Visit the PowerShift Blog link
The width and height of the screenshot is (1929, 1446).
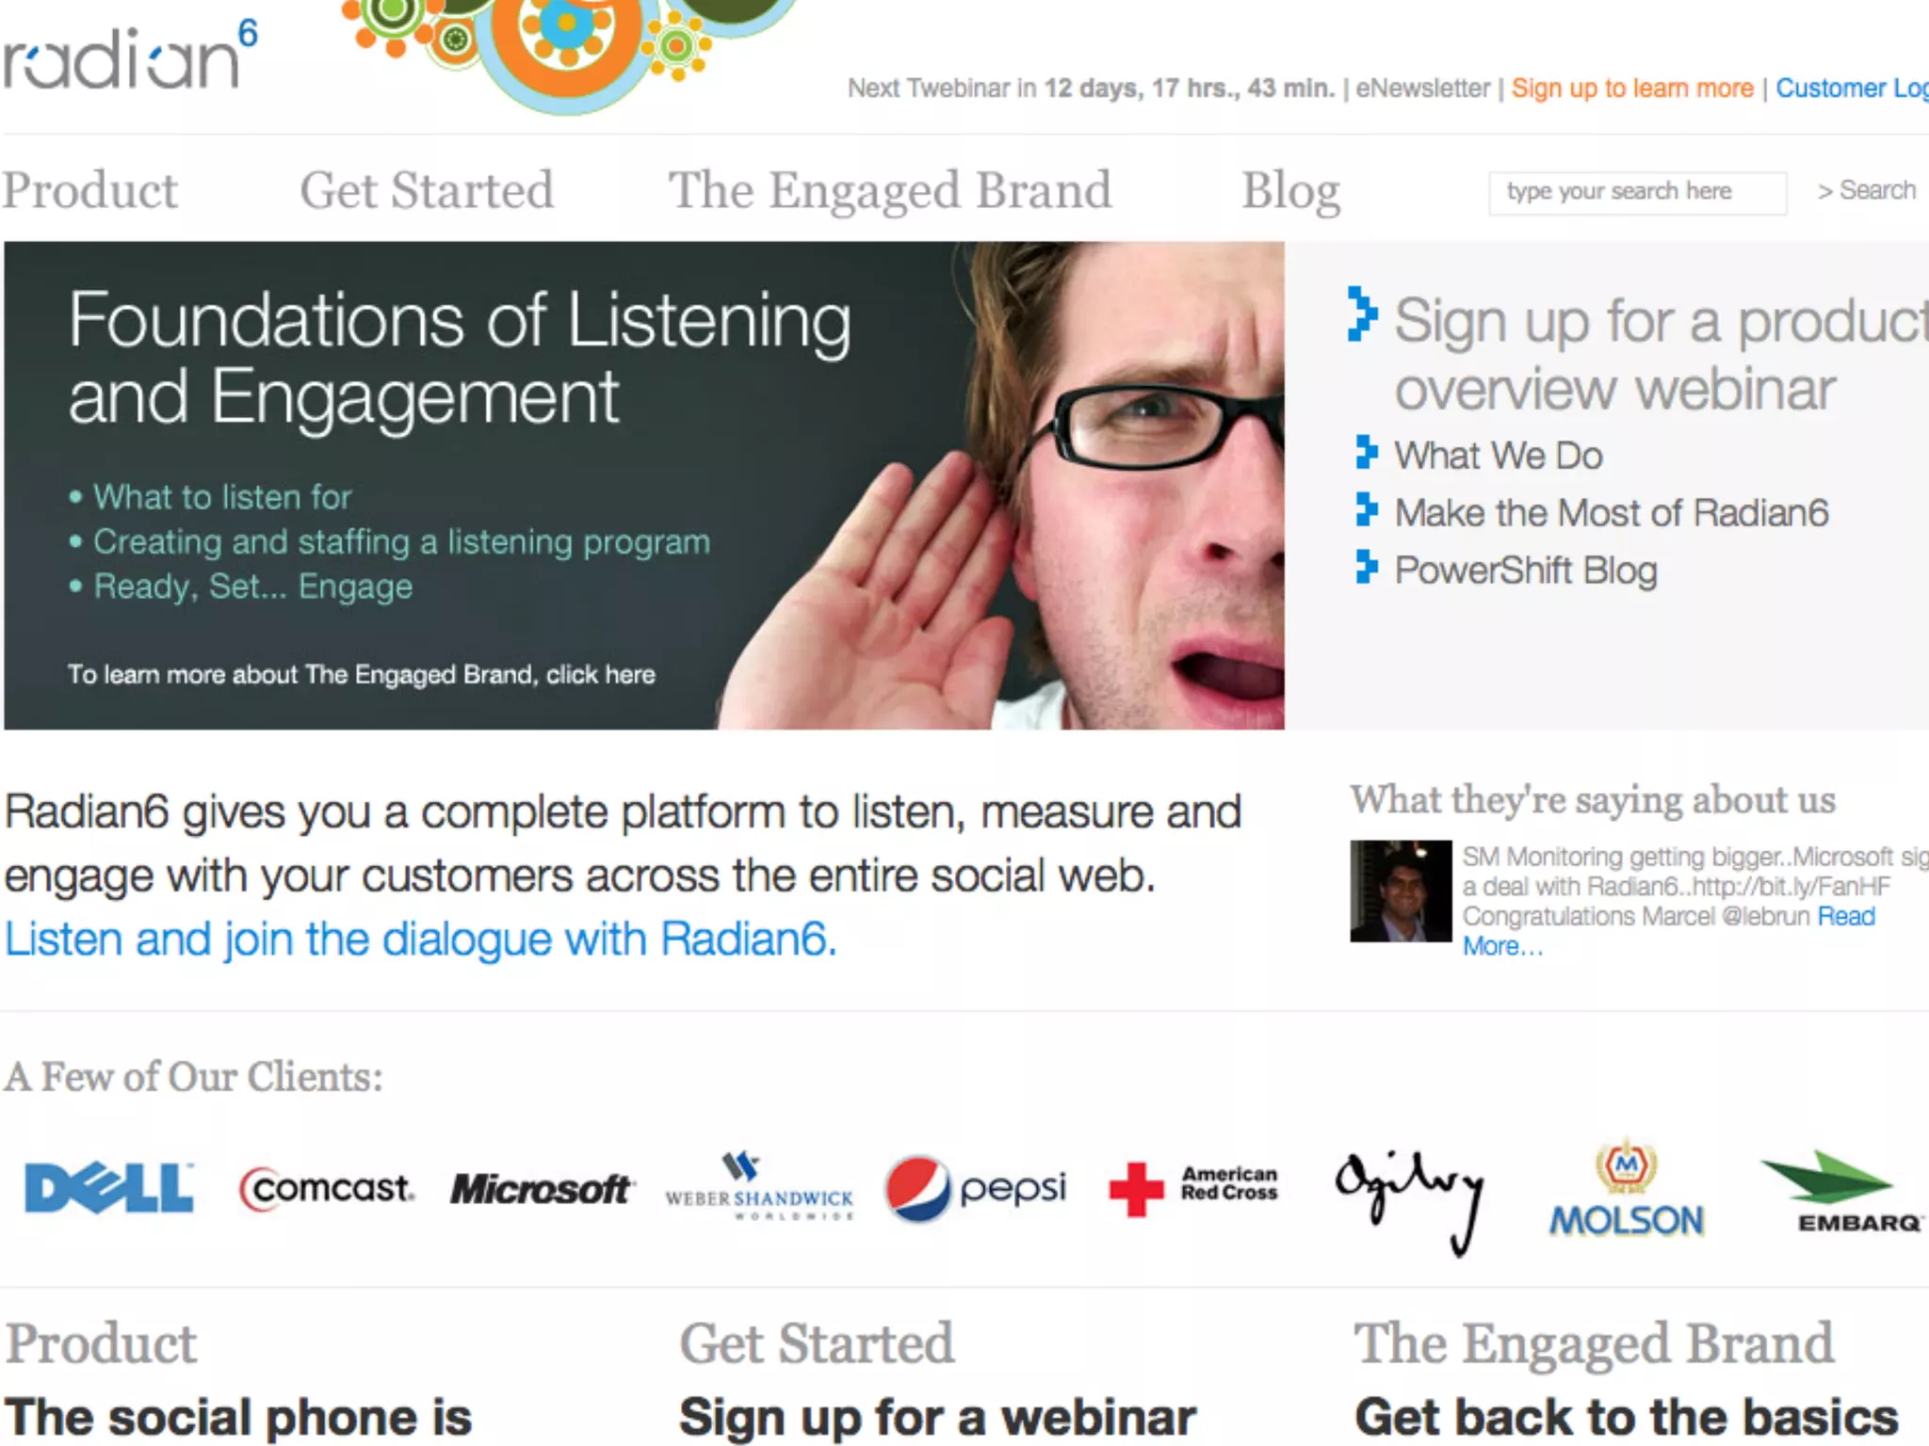(1526, 570)
